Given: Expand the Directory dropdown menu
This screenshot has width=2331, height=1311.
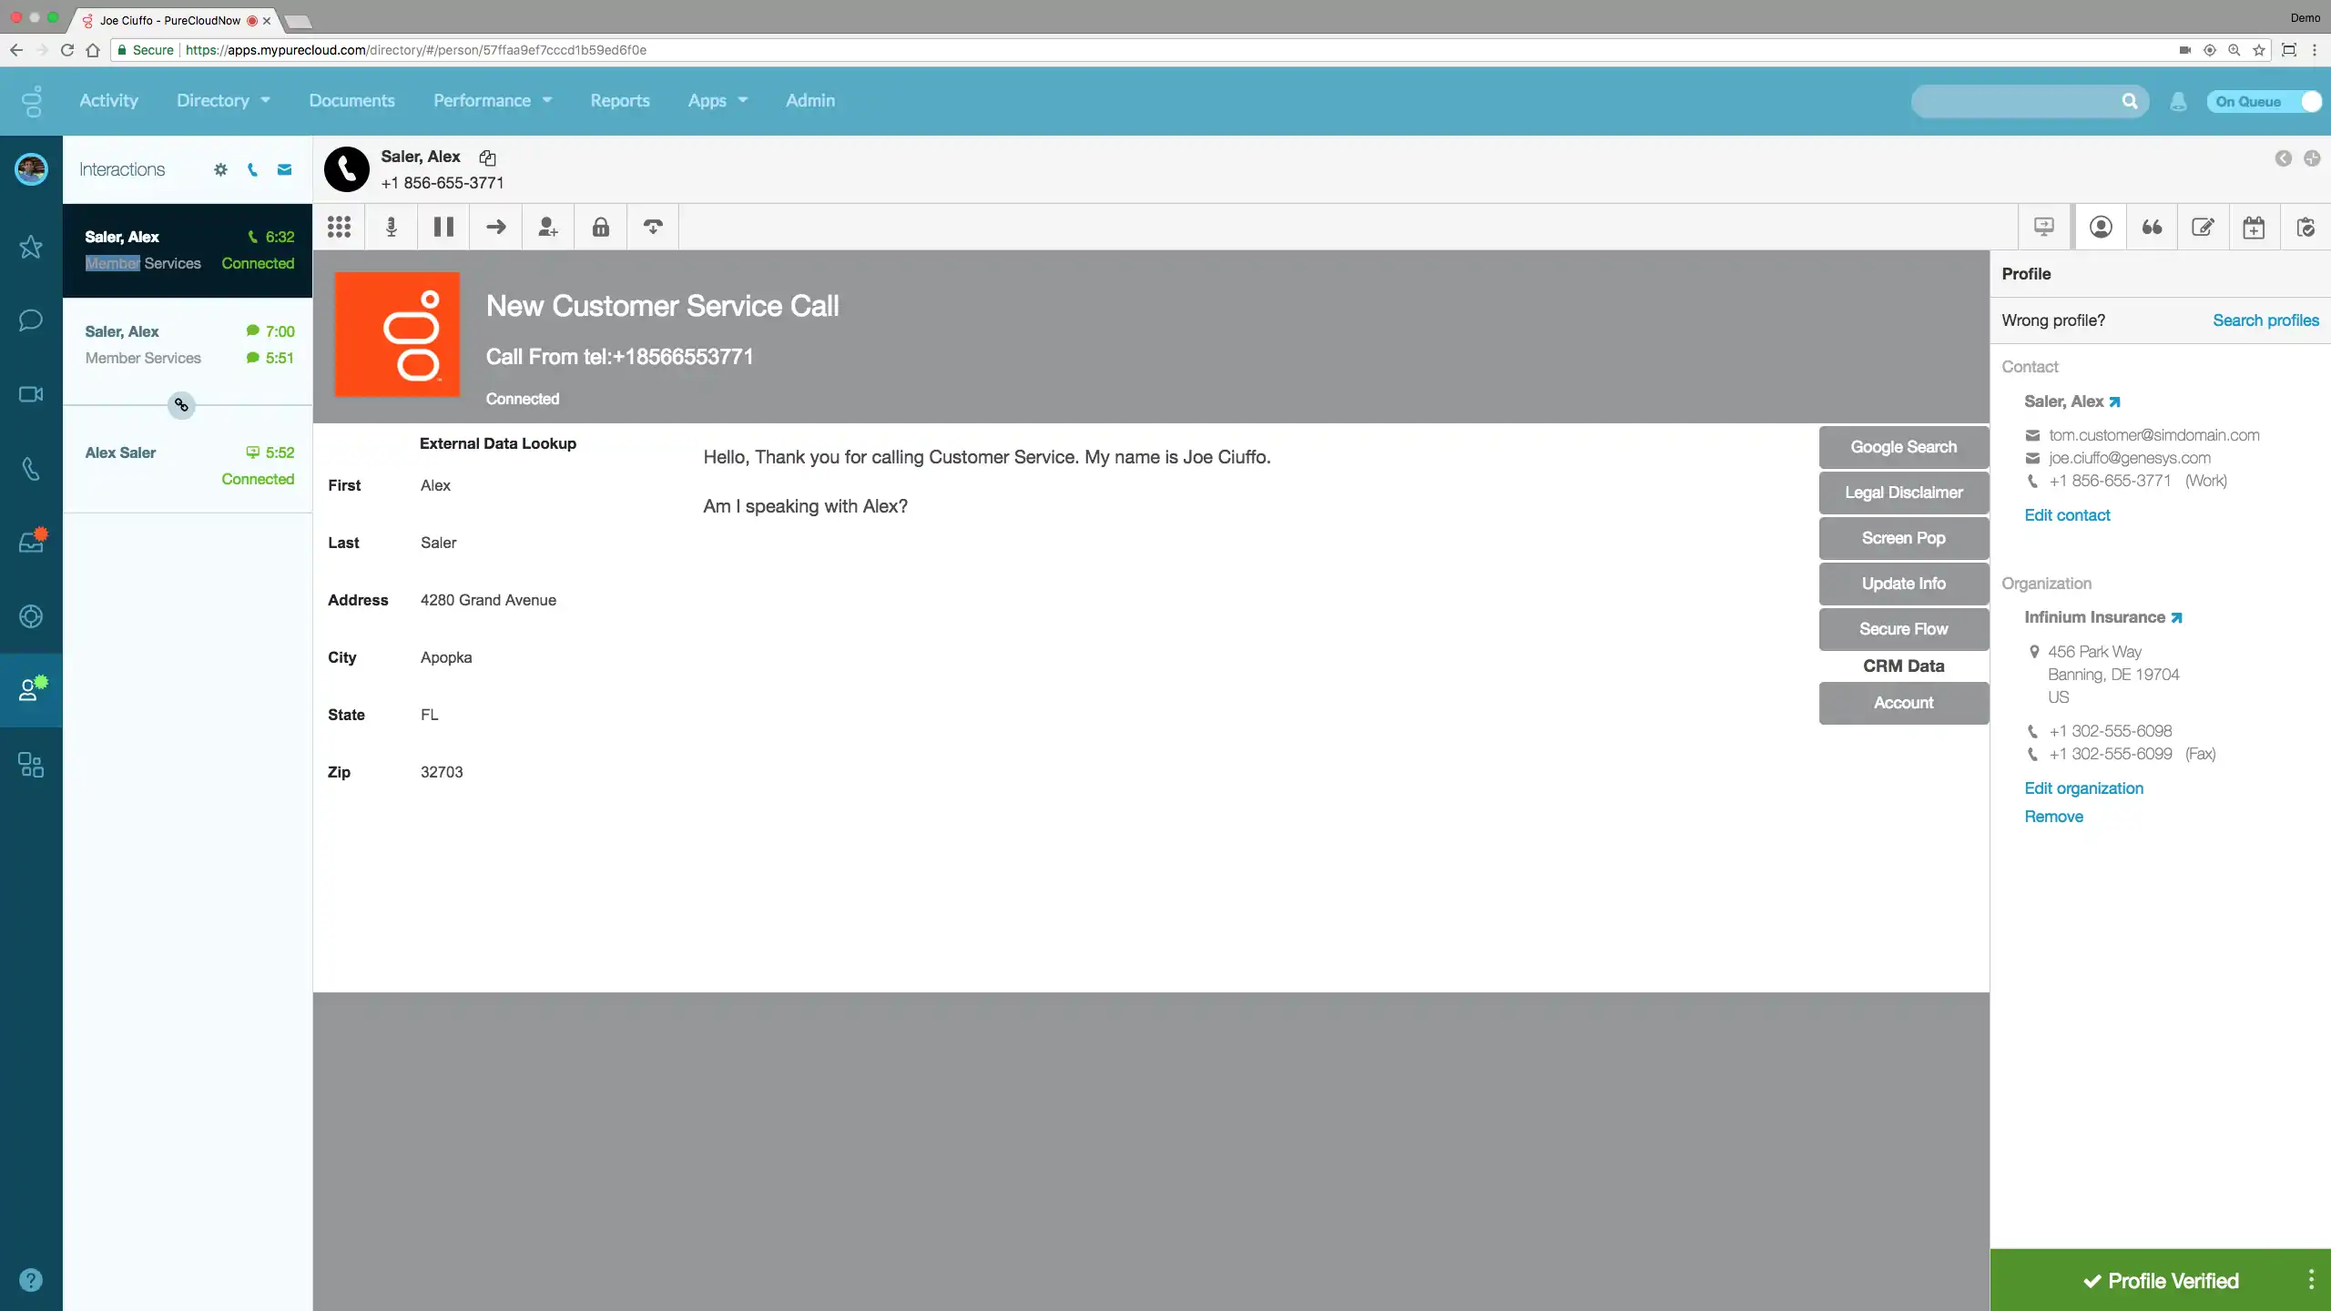Looking at the screenshot, I should coord(223,100).
